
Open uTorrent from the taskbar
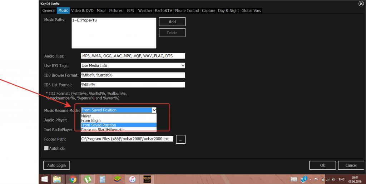click(x=87, y=179)
